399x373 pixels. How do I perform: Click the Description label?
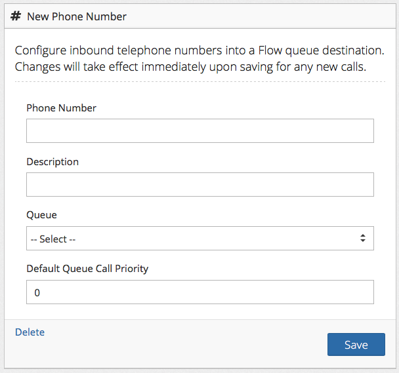52,161
